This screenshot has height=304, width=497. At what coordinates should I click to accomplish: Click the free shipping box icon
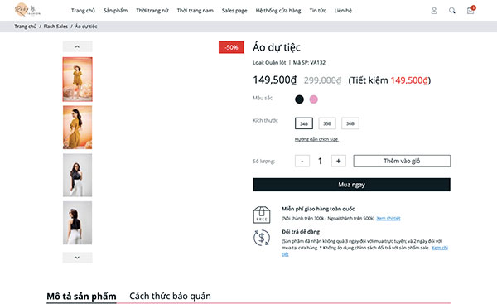tap(262, 215)
